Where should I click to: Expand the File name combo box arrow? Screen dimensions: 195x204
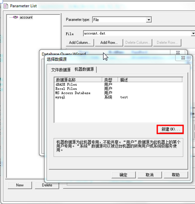click(193, 34)
